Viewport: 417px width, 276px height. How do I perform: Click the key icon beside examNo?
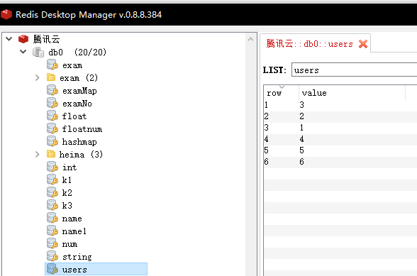[x=52, y=103]
